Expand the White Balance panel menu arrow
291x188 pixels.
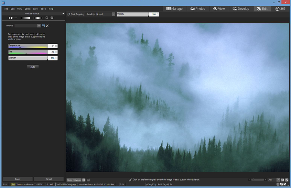(63, 14)
